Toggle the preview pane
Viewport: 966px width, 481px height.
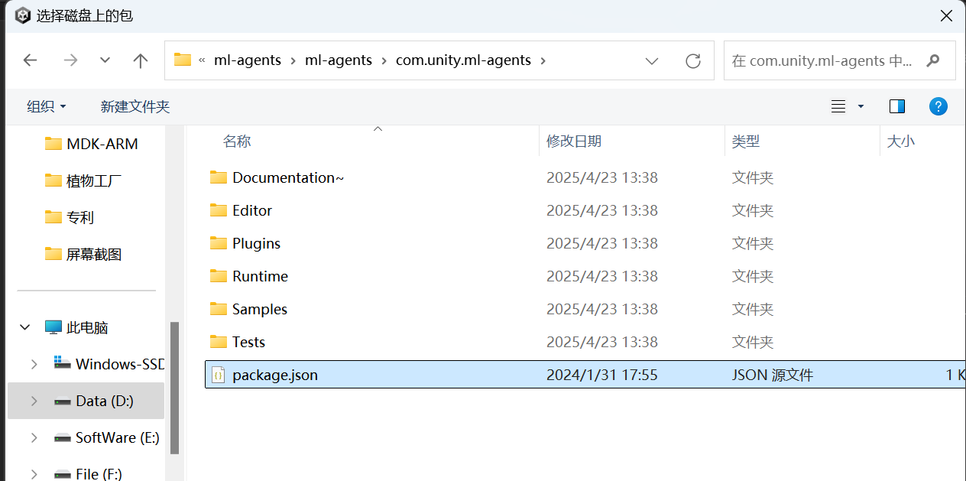pos(897,106)
